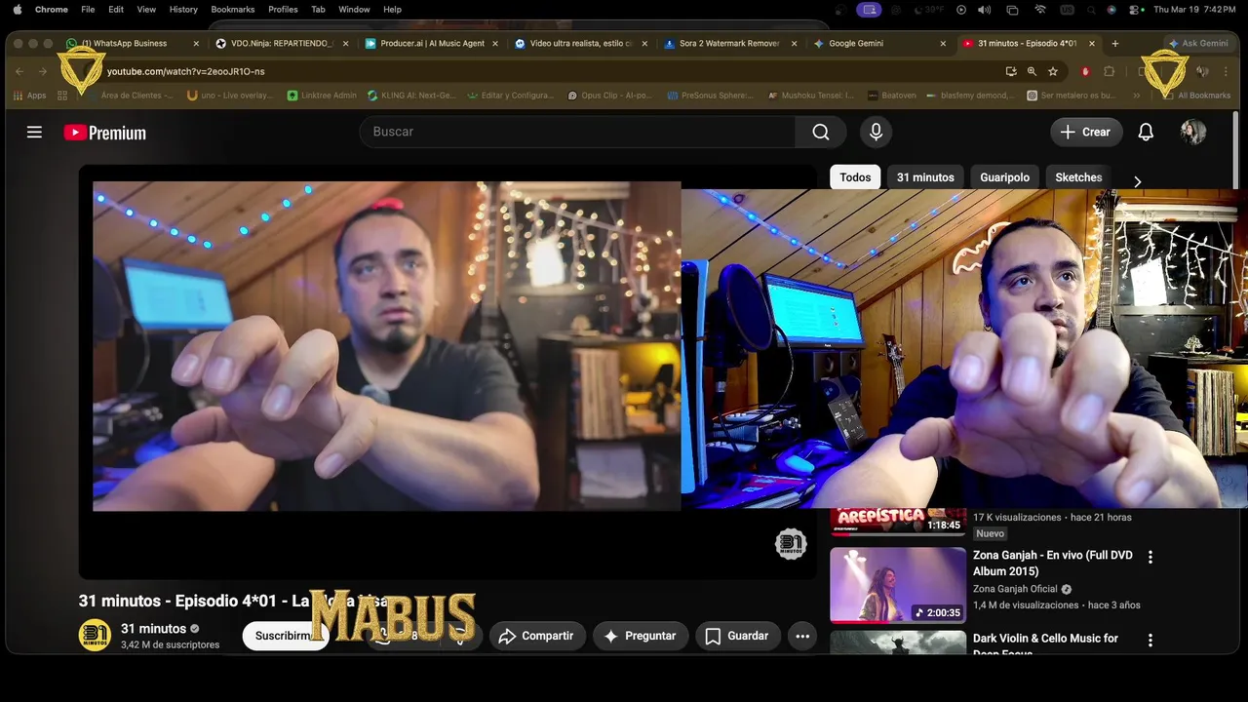1248x702 pixels.
Task: Open the View menu
Action: 146,9
